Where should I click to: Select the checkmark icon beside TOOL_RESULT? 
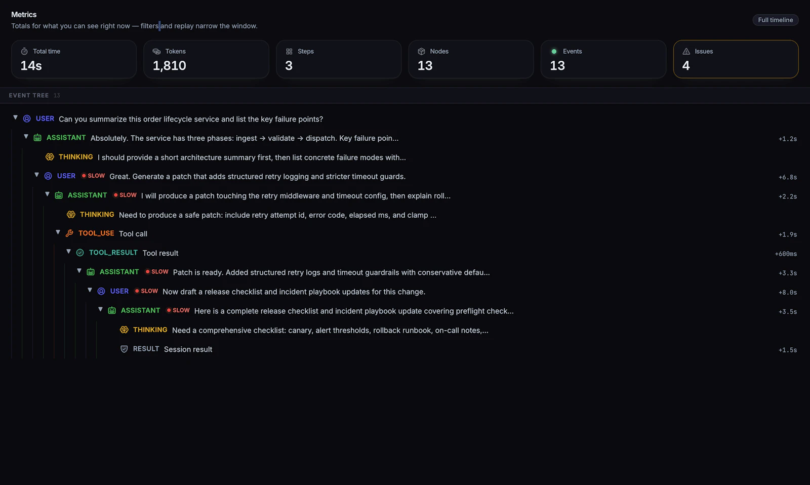pos(80,252)
